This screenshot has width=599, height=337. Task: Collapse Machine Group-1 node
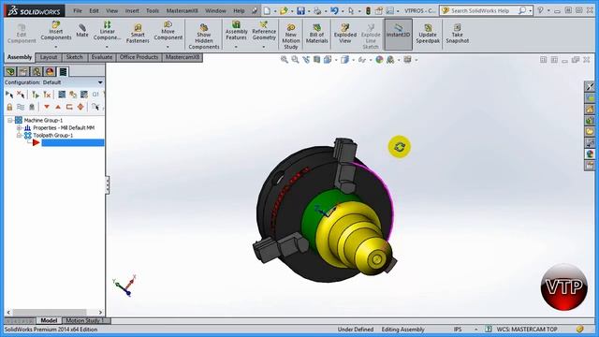10,121
